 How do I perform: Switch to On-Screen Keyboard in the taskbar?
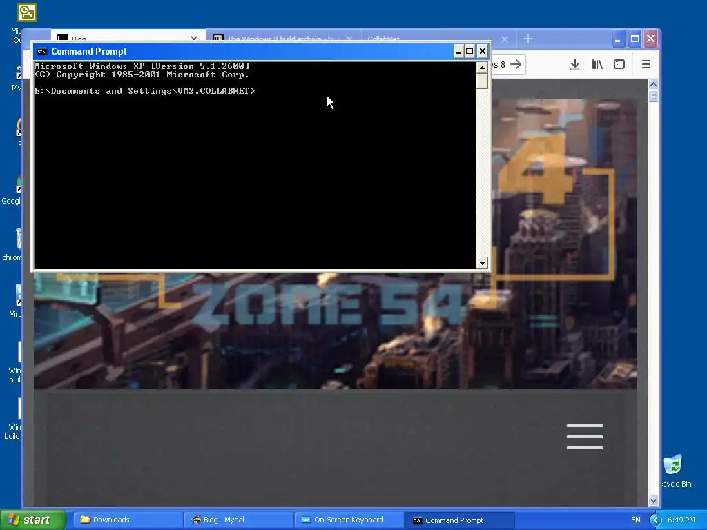349,520
